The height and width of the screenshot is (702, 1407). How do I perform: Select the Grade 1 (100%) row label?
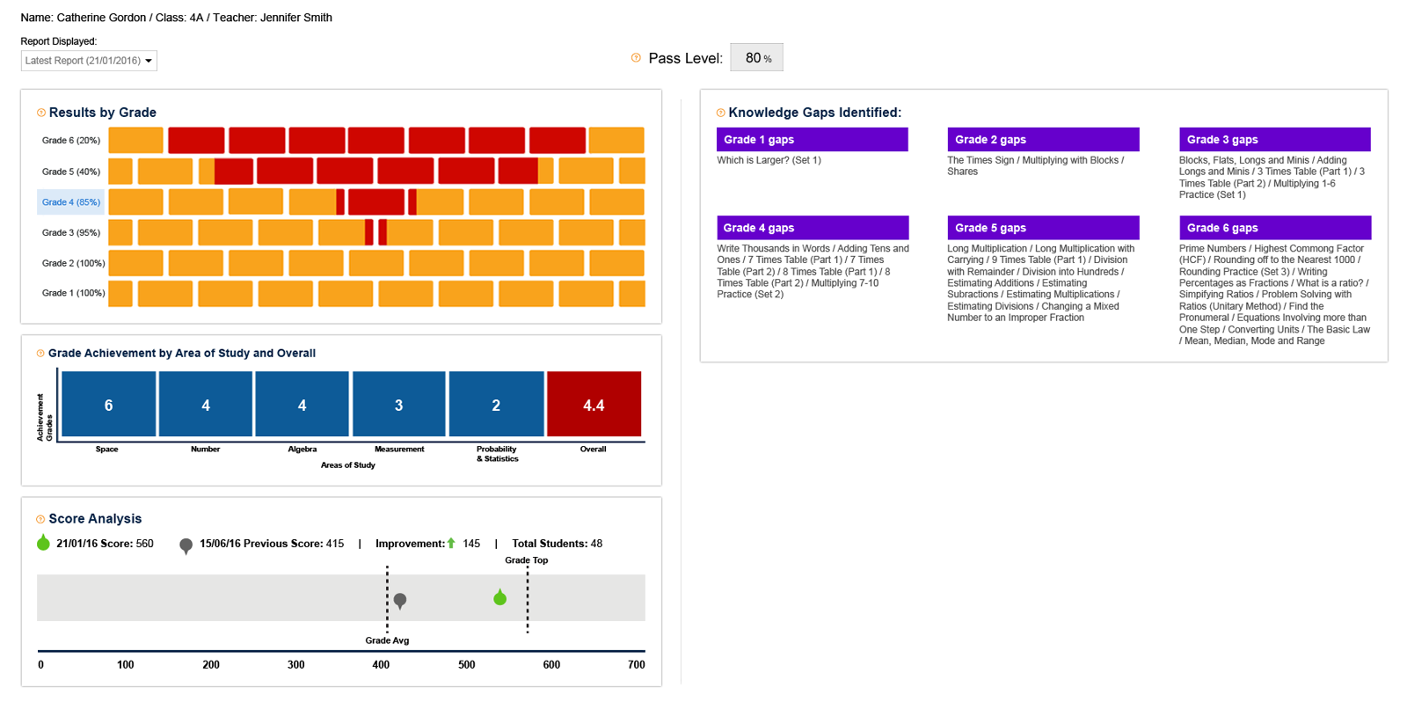[73, 293]
